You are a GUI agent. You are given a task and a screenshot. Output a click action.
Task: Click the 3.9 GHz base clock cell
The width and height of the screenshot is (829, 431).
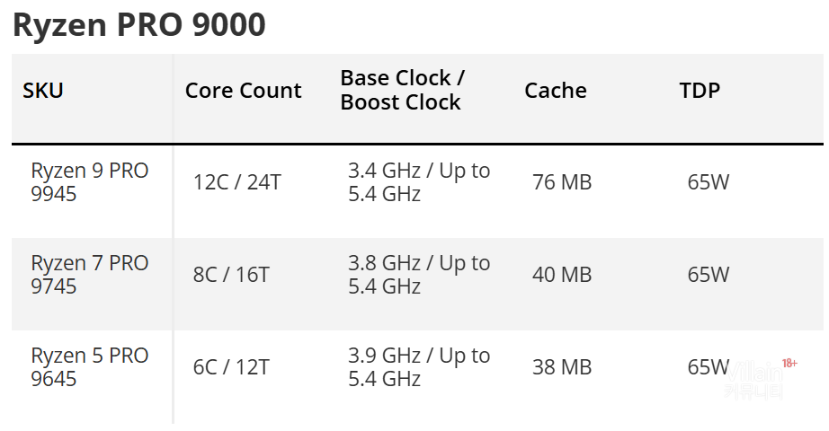coord(419,367)
